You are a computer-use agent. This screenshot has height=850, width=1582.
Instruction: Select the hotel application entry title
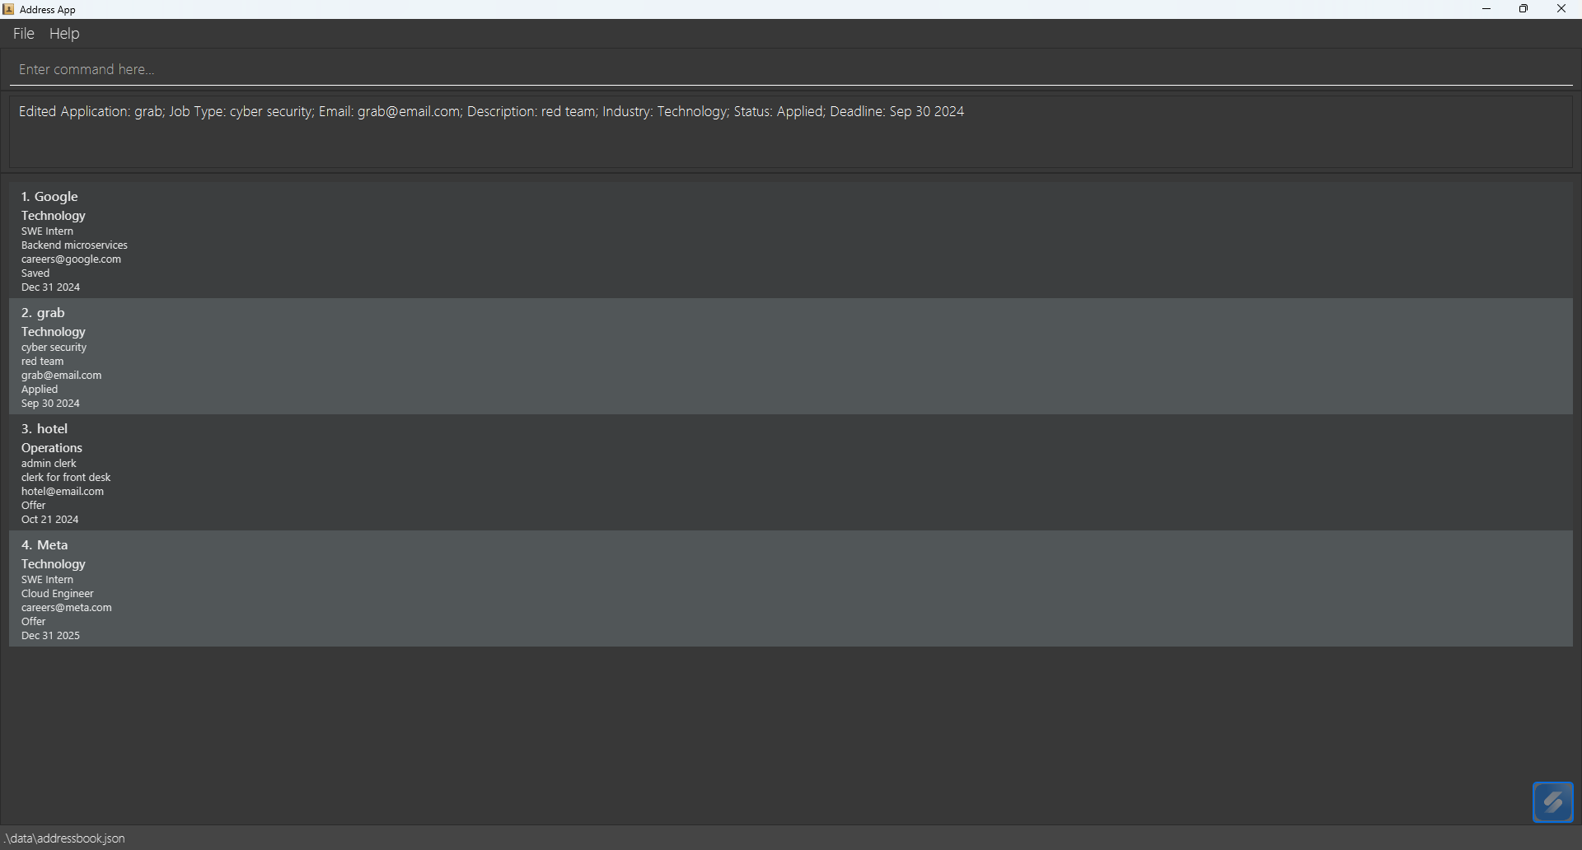(x=44, y=429)
